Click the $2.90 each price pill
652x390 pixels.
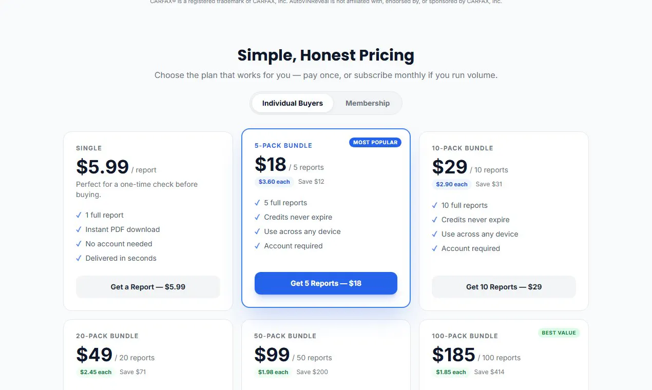tap(452, 184)
